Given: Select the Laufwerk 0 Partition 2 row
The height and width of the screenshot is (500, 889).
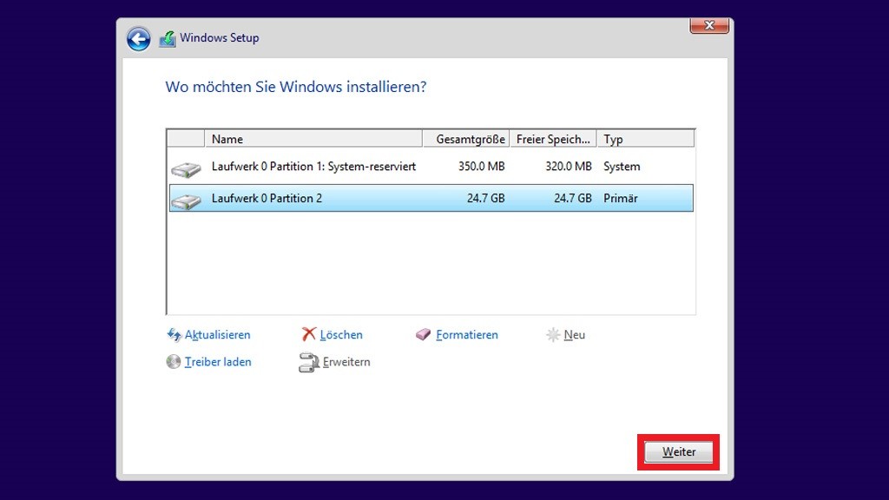Looking at the screenshot, I should coord(431,198).
